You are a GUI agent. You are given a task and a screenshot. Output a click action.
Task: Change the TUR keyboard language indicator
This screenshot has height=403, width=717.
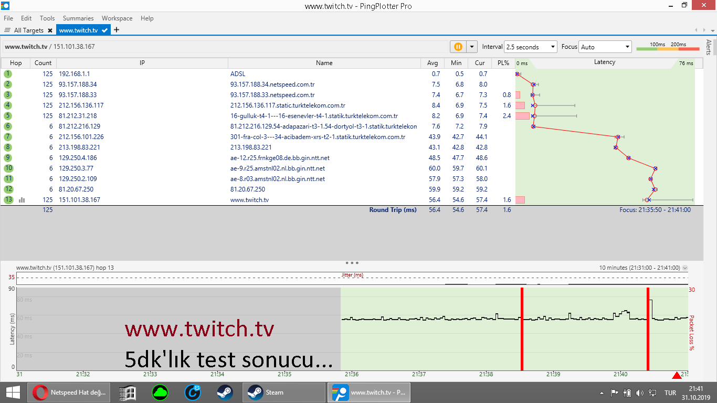(670, 393)
